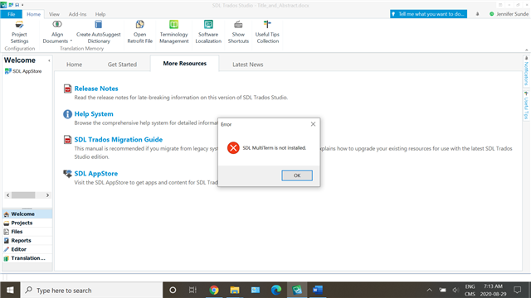Image resolution: width=531 pixels, height=298 pixels.
Task: Click the Migration Guide PDF icon
Action: point(67,140)
